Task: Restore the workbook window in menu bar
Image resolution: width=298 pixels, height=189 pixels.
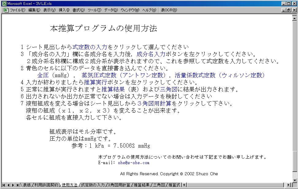Action: coord(288,10)
